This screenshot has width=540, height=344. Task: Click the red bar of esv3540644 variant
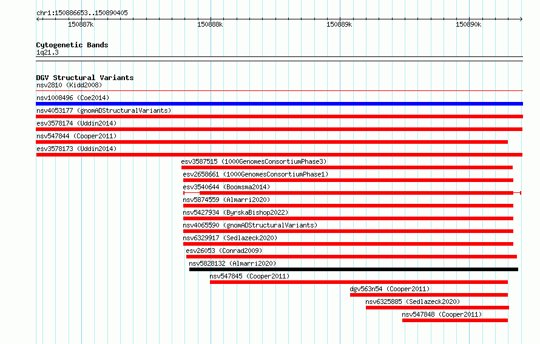click(x=356, y=193)
